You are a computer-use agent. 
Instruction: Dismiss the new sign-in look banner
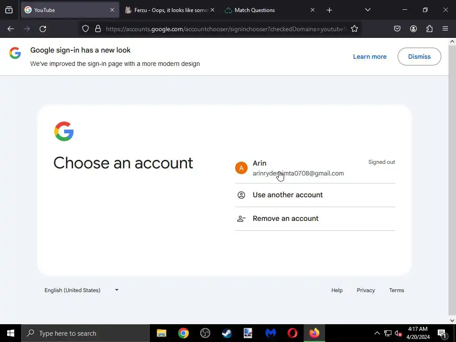coord(419,57)
